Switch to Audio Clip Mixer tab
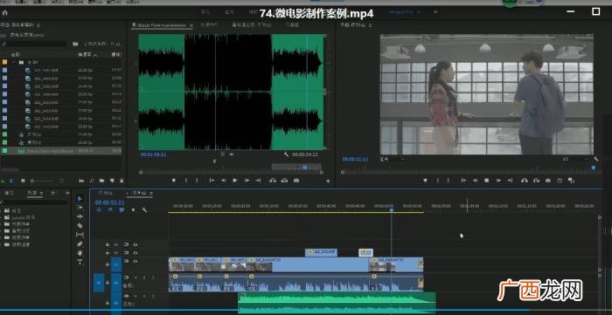 pos(252,25)
